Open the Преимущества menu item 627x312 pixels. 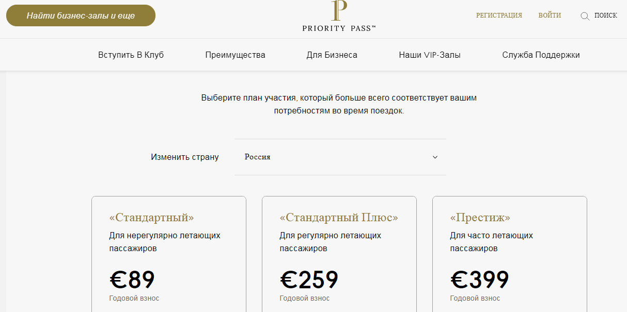coord(235,55)
